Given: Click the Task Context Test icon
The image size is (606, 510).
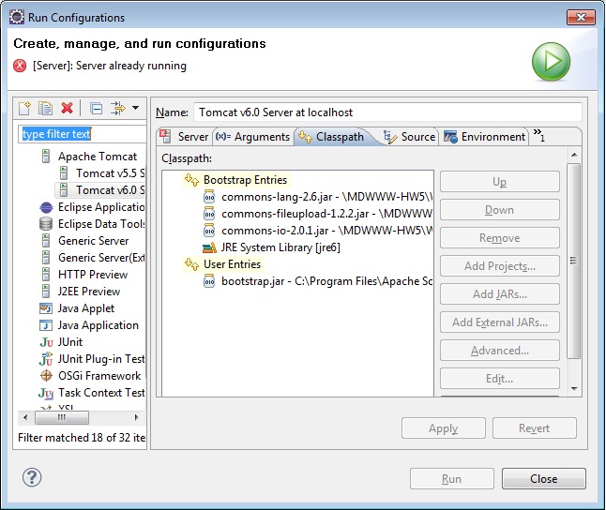Looking at the screenshot, I should tap(46, 394).
